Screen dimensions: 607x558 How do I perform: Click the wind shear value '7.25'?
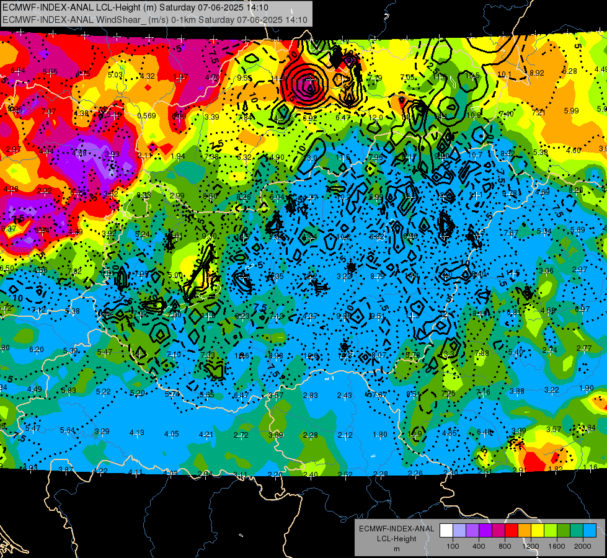(448, 394)
